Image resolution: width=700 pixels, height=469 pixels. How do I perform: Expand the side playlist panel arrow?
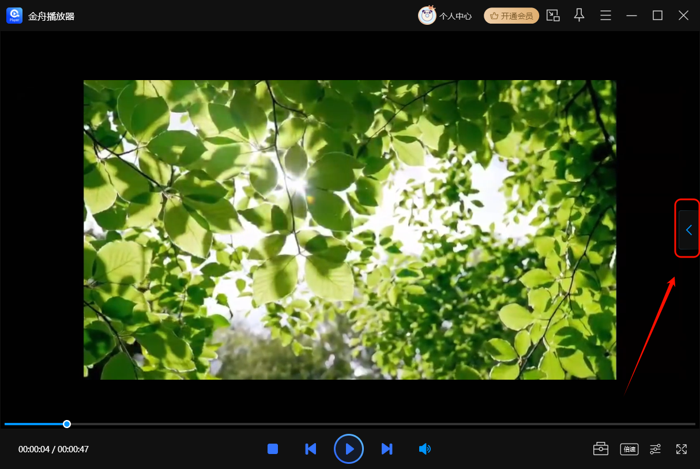point(688,230)
